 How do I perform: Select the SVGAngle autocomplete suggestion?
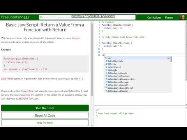[138, 70]
